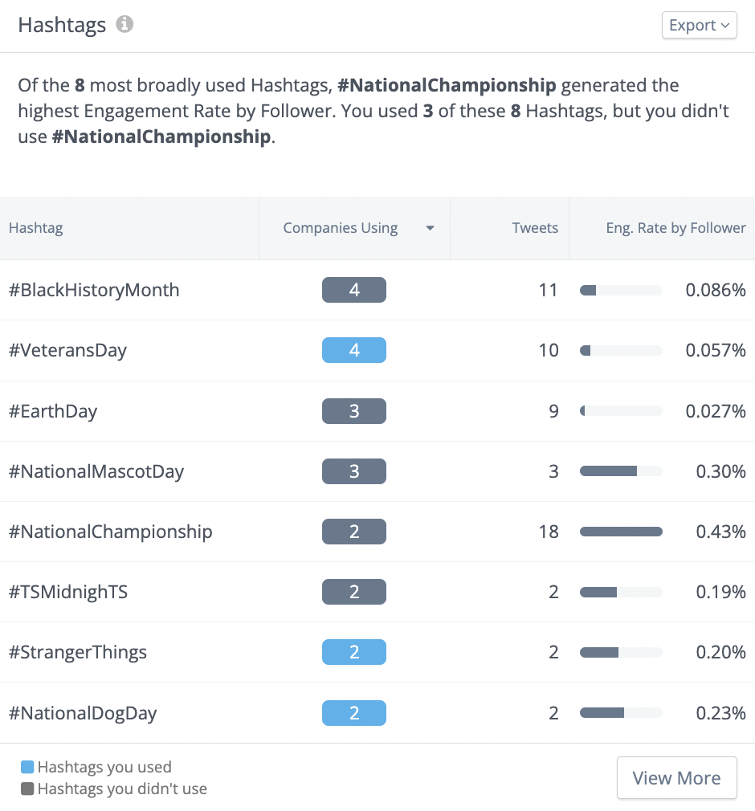The height and width of the screenshot is (811, 755).
Task: Click the badge beside #NationalMascotDay
Action: coord(353,471)
